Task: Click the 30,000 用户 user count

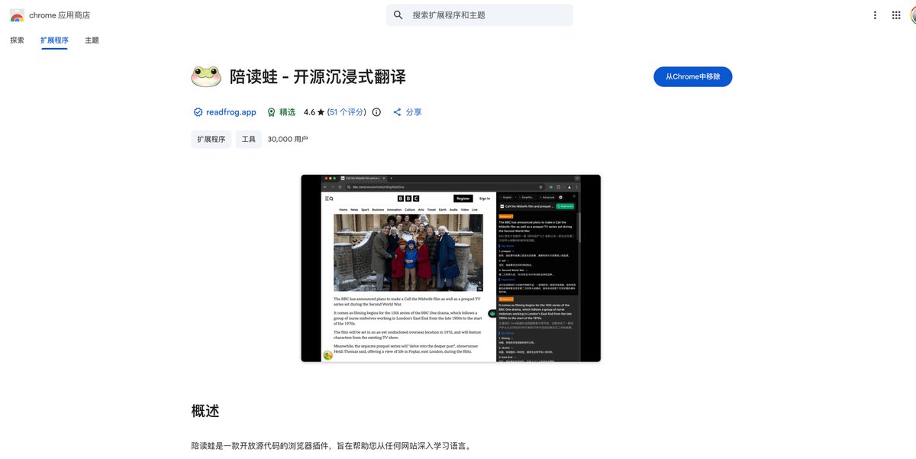Action: tap(288, 139)
